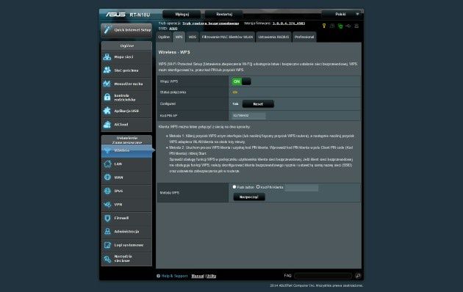Open the Manual link
This screenshot has height=292, width=463.
tap(198, 276)
